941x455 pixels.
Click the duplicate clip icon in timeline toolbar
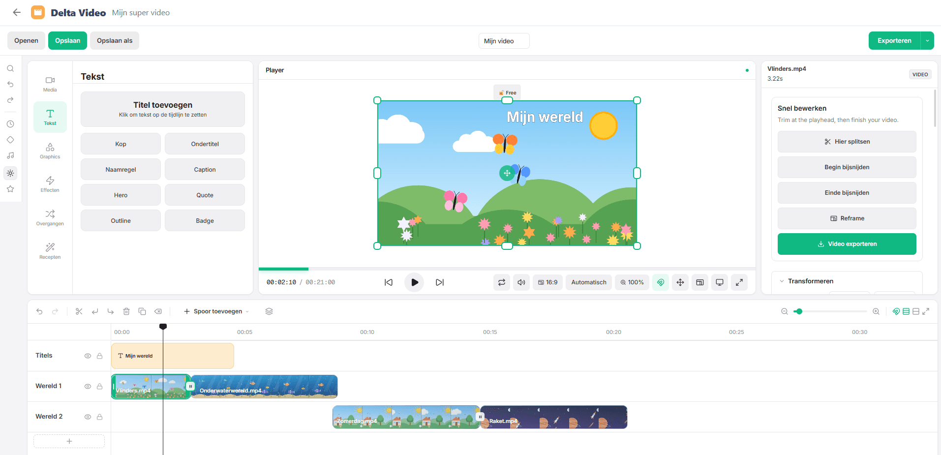point(142,311)
